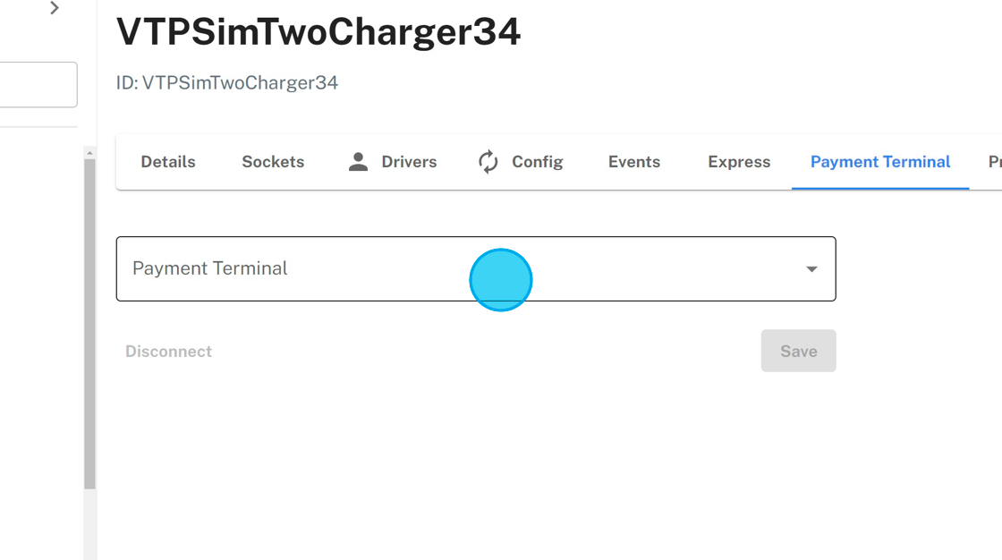Click the ID: VTPSimTwoCharger34 text

point(227,83)
